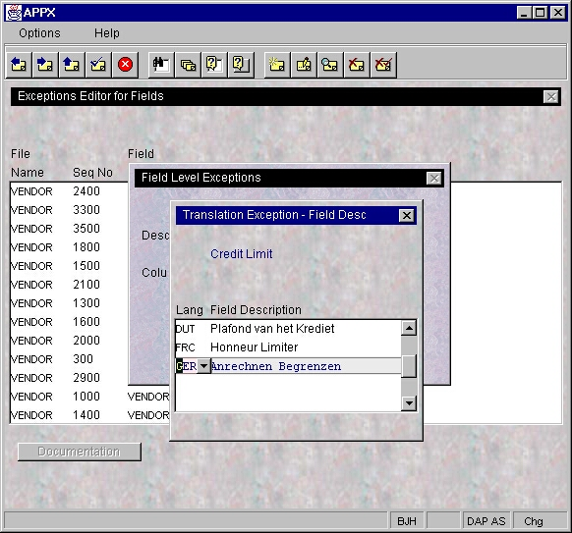Viewport: 572px width, 533px height.
Task: Click the binoculars Scan toolbar icon
Action: click(161, 65)
